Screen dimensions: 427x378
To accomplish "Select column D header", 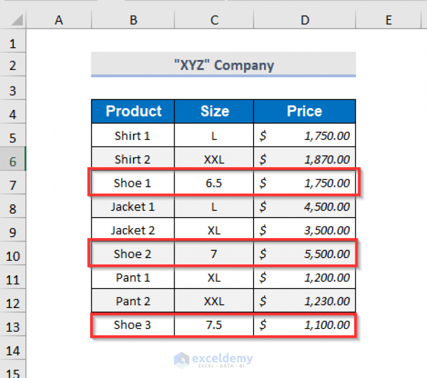I will (305, 20).
